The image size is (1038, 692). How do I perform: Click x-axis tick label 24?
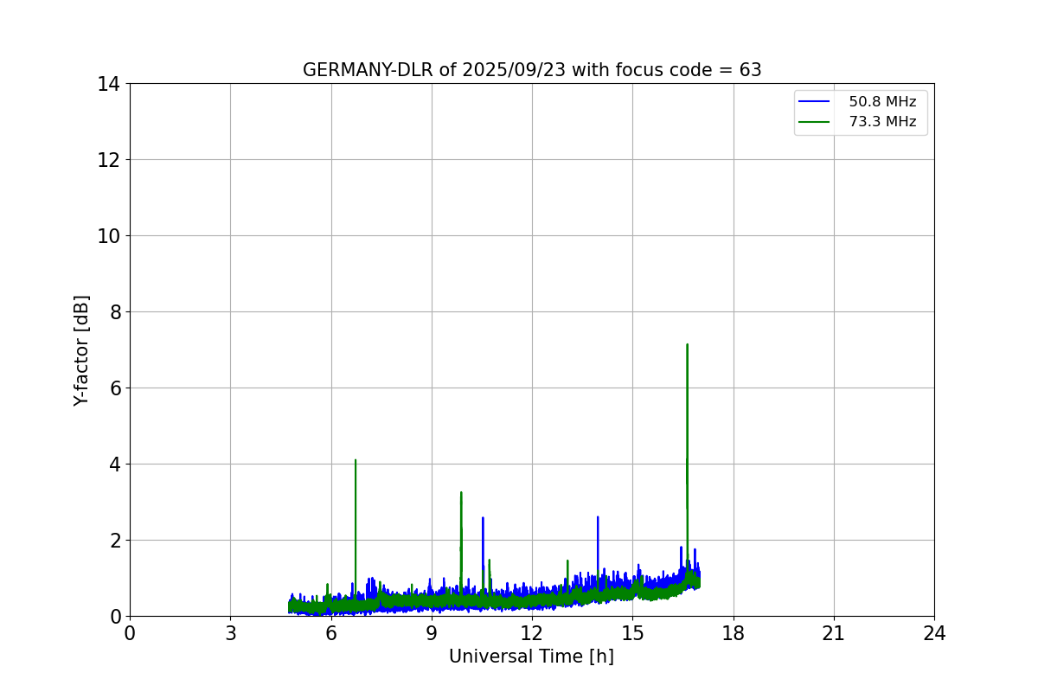pos(934,633)
